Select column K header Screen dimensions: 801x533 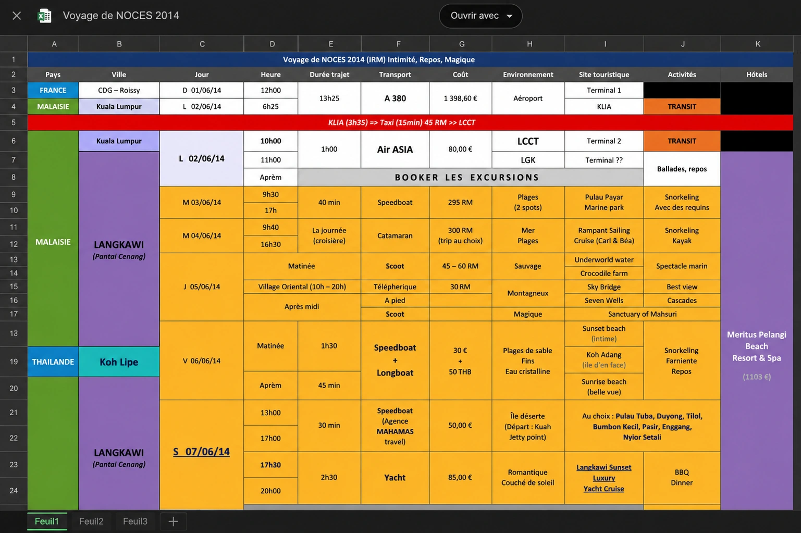point(757,44)
